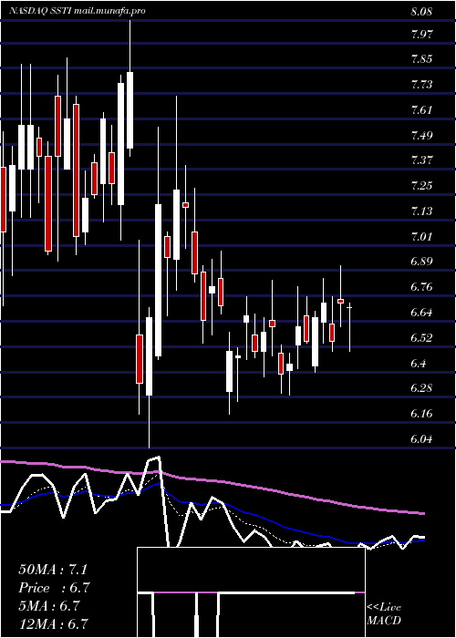The image size is (456, 638).
Task: Select the 6.76 price axis label
Action: tap(421, 287)
